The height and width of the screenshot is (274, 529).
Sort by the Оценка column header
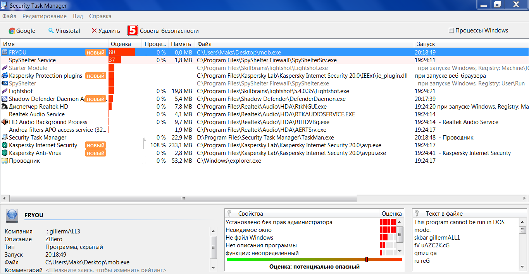click(125, 44)
